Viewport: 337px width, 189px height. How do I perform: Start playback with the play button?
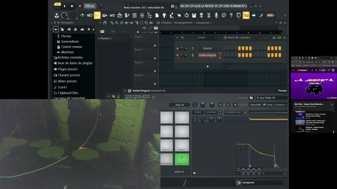(65, 6)
